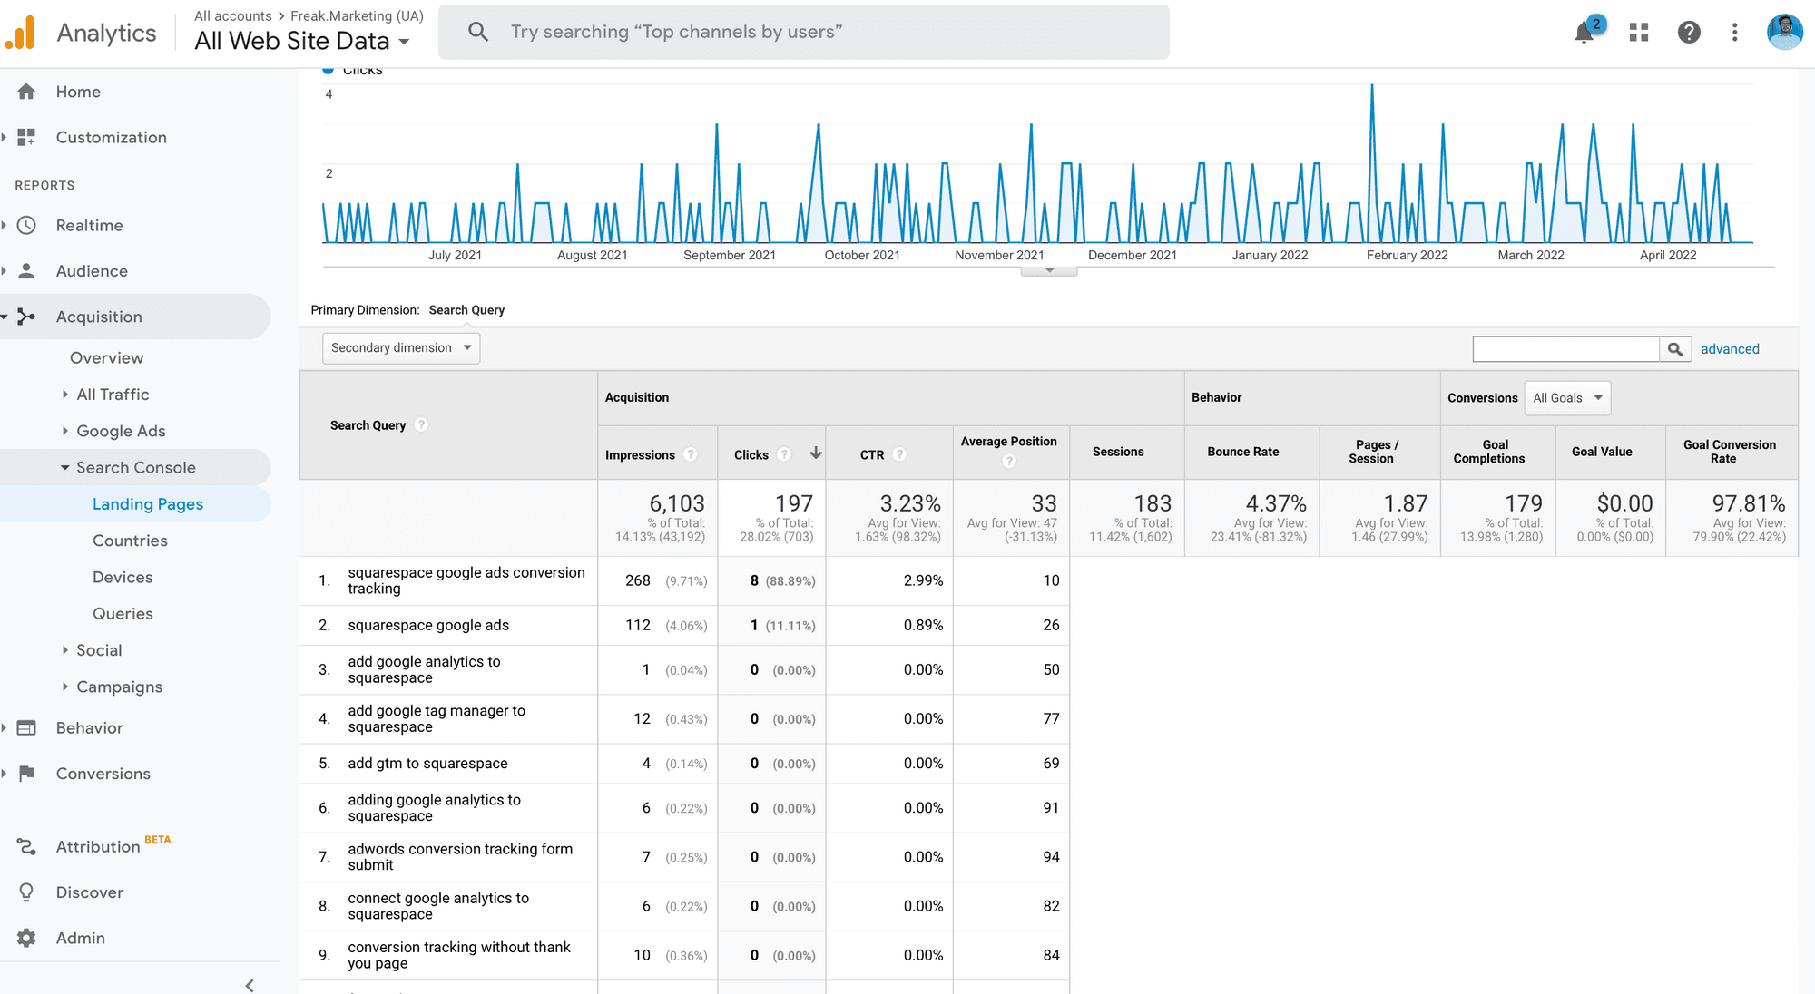Open the Acquisition Overview report
The image size is (1815, 994).
coord(107,357)
